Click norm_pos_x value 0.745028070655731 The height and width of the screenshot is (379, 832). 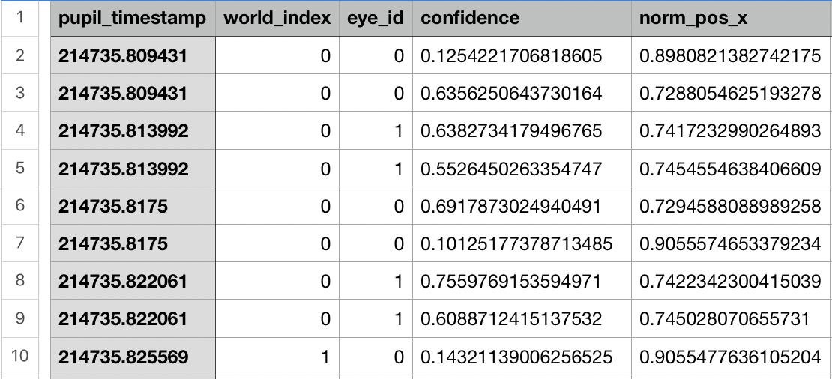tap(732, 318)
